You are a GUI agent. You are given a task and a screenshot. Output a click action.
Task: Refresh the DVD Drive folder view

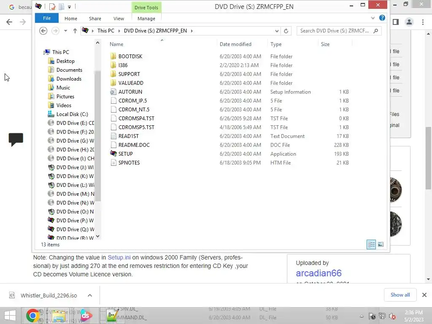tap(286, 31)
